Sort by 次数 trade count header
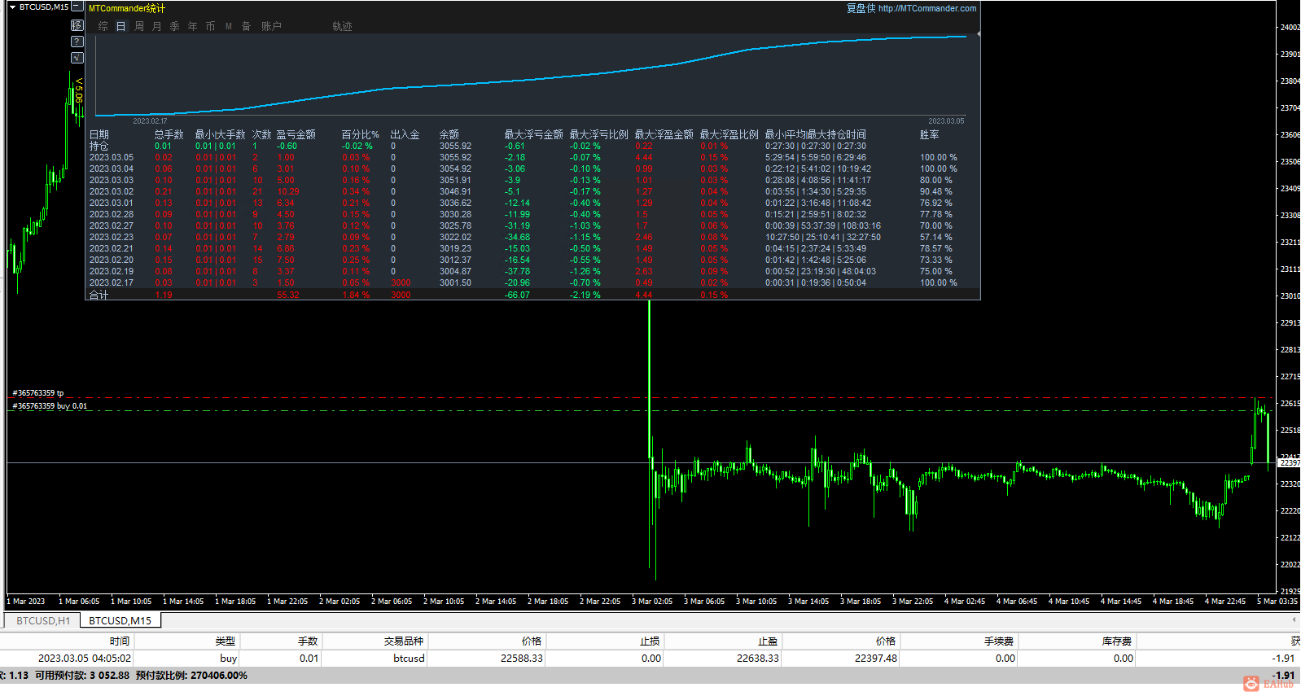Screen dimensions: 1301x696 pyautogui.click(x=261, y=134)
